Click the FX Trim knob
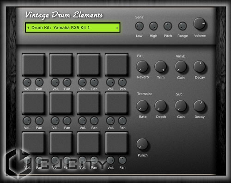The width and height of the screenshot is (231, 183). tap(160, 67)
